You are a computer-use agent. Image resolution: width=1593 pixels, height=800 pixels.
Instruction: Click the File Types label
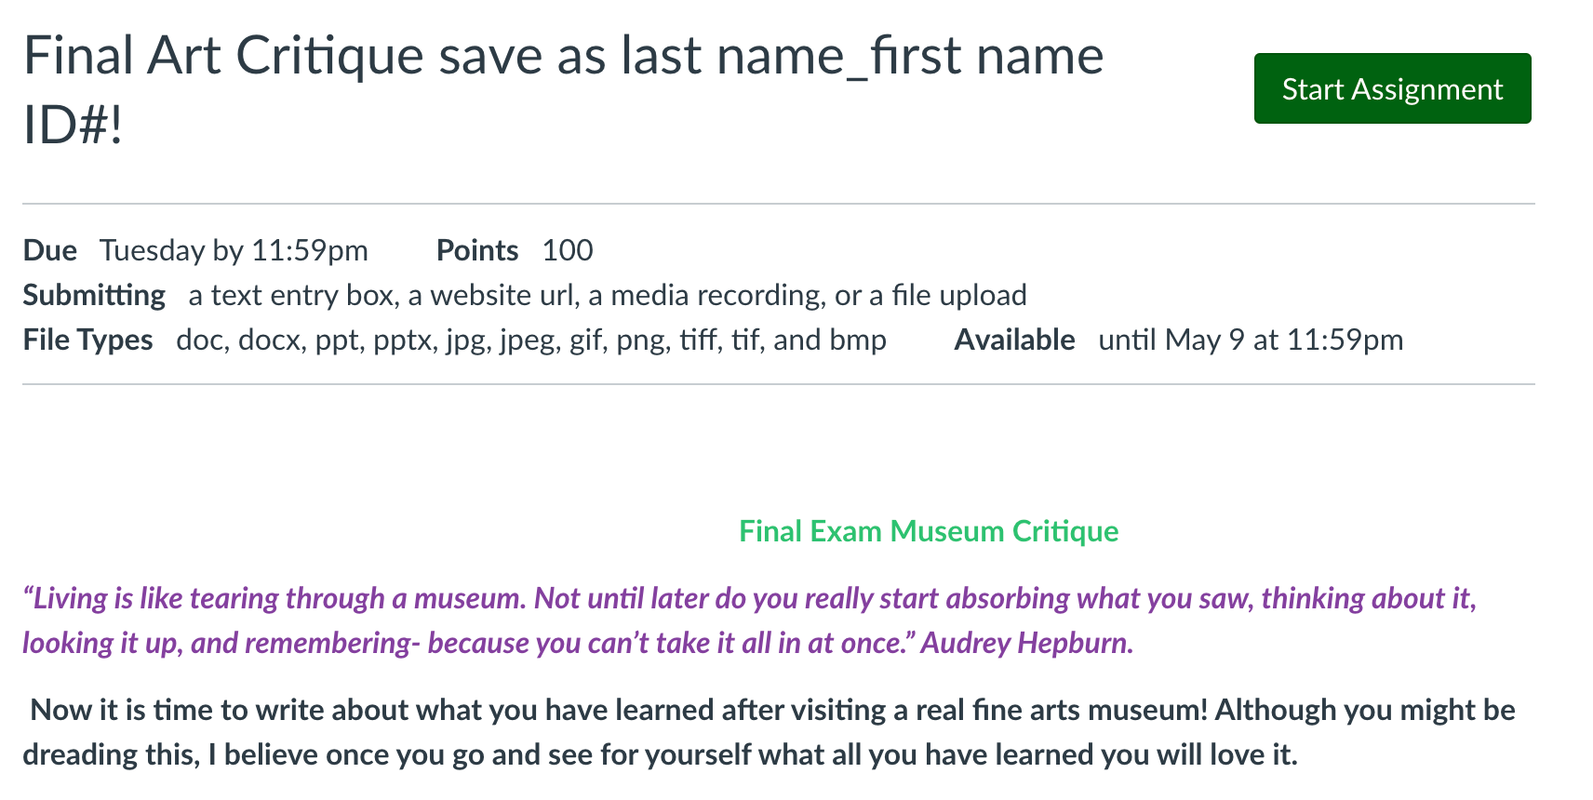[x=87, y=340]
